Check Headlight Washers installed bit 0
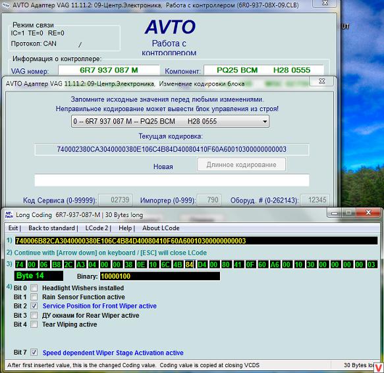The image size is (384, 373). pos(34,288)
